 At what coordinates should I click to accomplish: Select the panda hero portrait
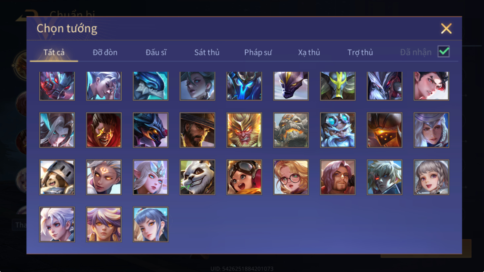click(197, 177)
